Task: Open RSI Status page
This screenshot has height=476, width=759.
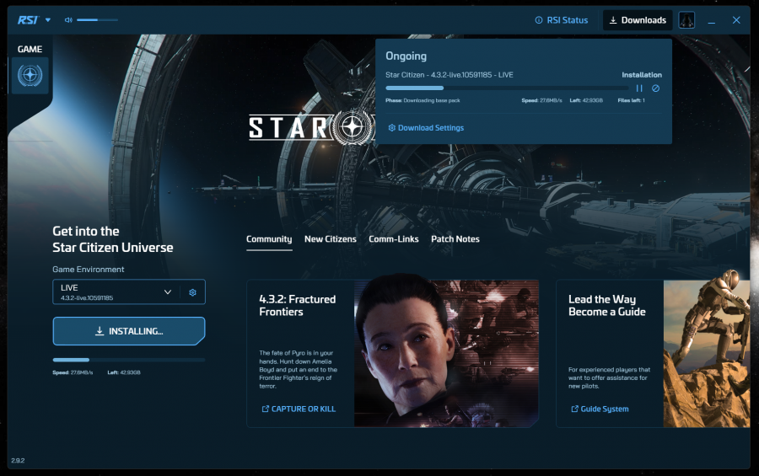Action: [562, 20]
